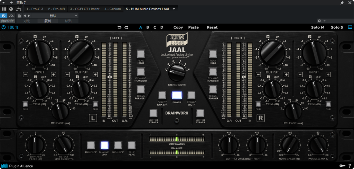Toggle right TRANSFORMER button
This screenshot has width=354, height=169.
[213, 89]
